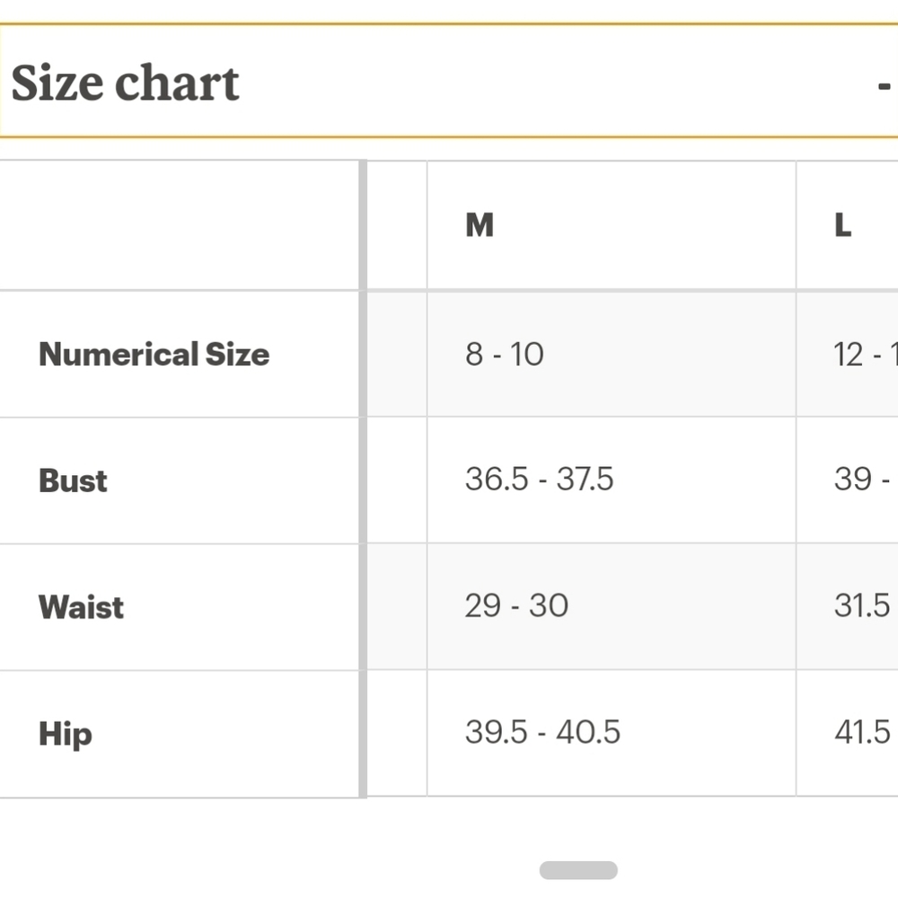Select the M size column header

pyautogui.click(x=480, y=224)
